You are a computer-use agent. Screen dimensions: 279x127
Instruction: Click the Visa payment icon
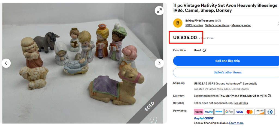pyautogui.click(x=239, y=112)
